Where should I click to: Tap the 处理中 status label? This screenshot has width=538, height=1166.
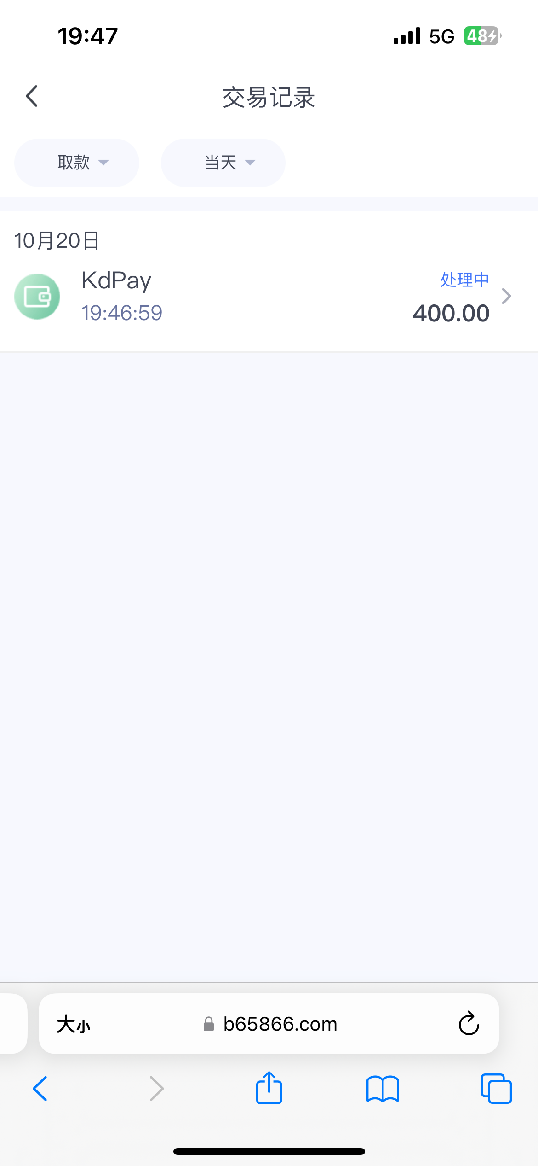[x=464, y=280]
